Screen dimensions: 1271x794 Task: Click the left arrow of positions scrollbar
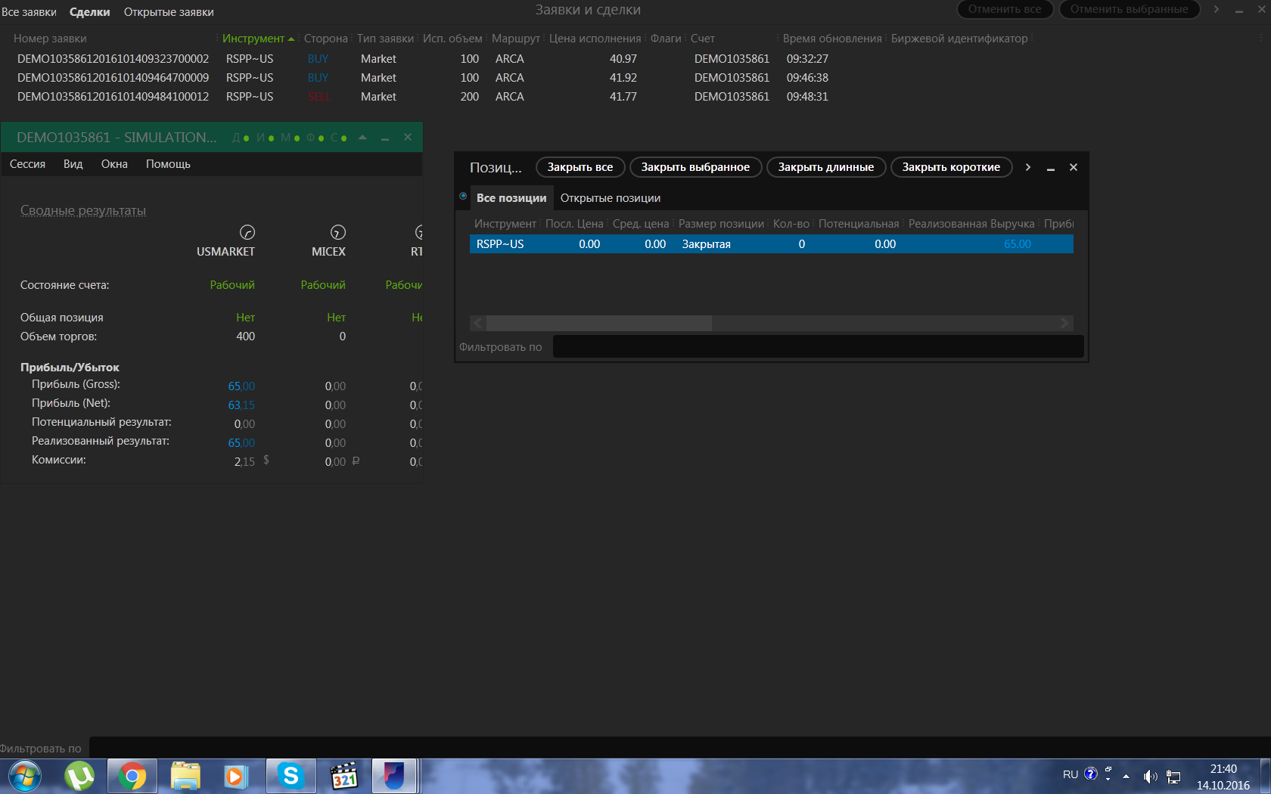pos(477,324)
